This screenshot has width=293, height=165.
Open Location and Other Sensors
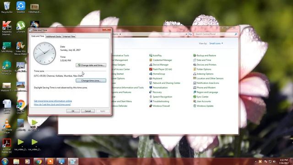click(208, 78)
